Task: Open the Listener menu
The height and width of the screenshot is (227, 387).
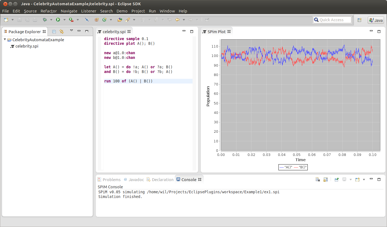Action: point(89,11)
